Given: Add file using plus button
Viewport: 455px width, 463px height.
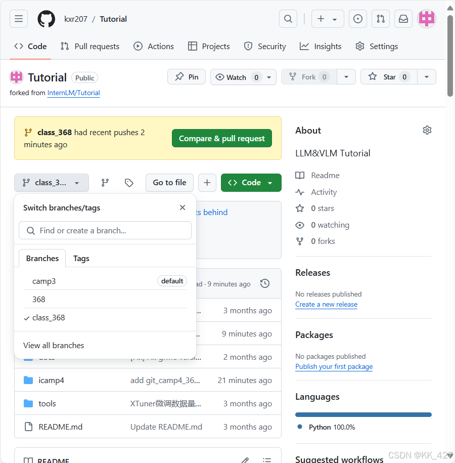Looking at the screenshot, I should tap(207, 183).
